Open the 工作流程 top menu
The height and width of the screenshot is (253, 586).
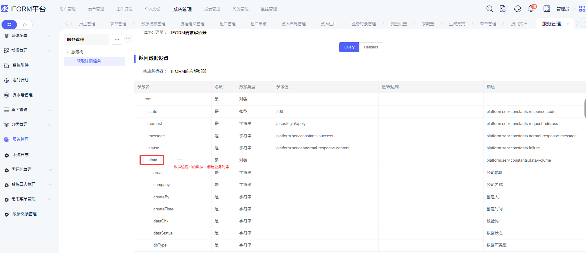point(124,9)
